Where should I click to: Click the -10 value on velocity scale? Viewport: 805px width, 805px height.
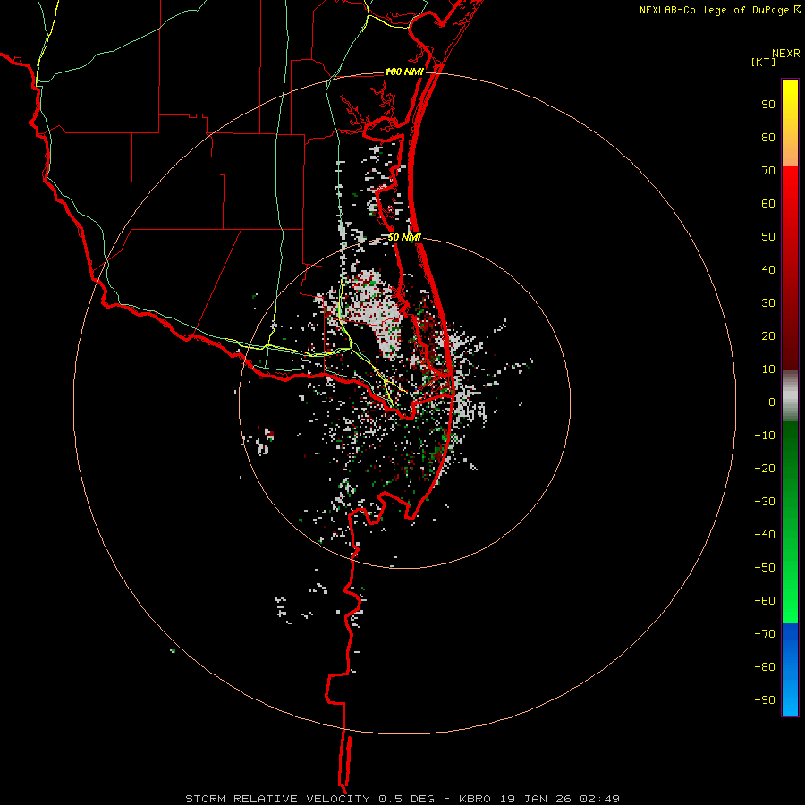click(x=765, y=436)
